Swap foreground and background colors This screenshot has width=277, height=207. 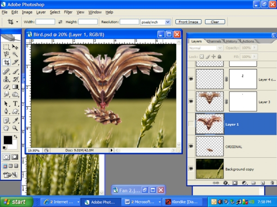16,137
